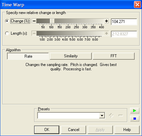Select the Length (s) radio button
The image size is (142, 136).
(x=7, y=33)
